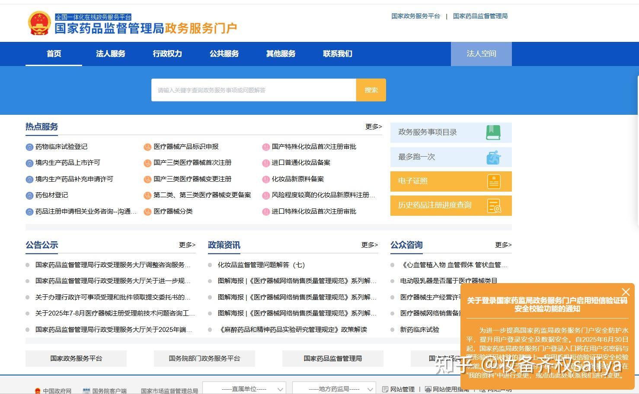
Task: Click the icon beside 化妆品新原料备案
Action: pos(266,180)
